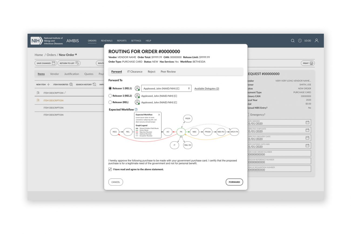Image resolution: width=351 pixels, height=234 pixels.
Task: Click the Expected Workflow help question icon
Action: point(136,110)
